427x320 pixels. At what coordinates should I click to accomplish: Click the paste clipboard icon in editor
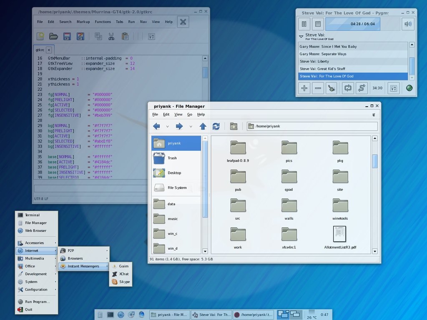coord(125,36)
